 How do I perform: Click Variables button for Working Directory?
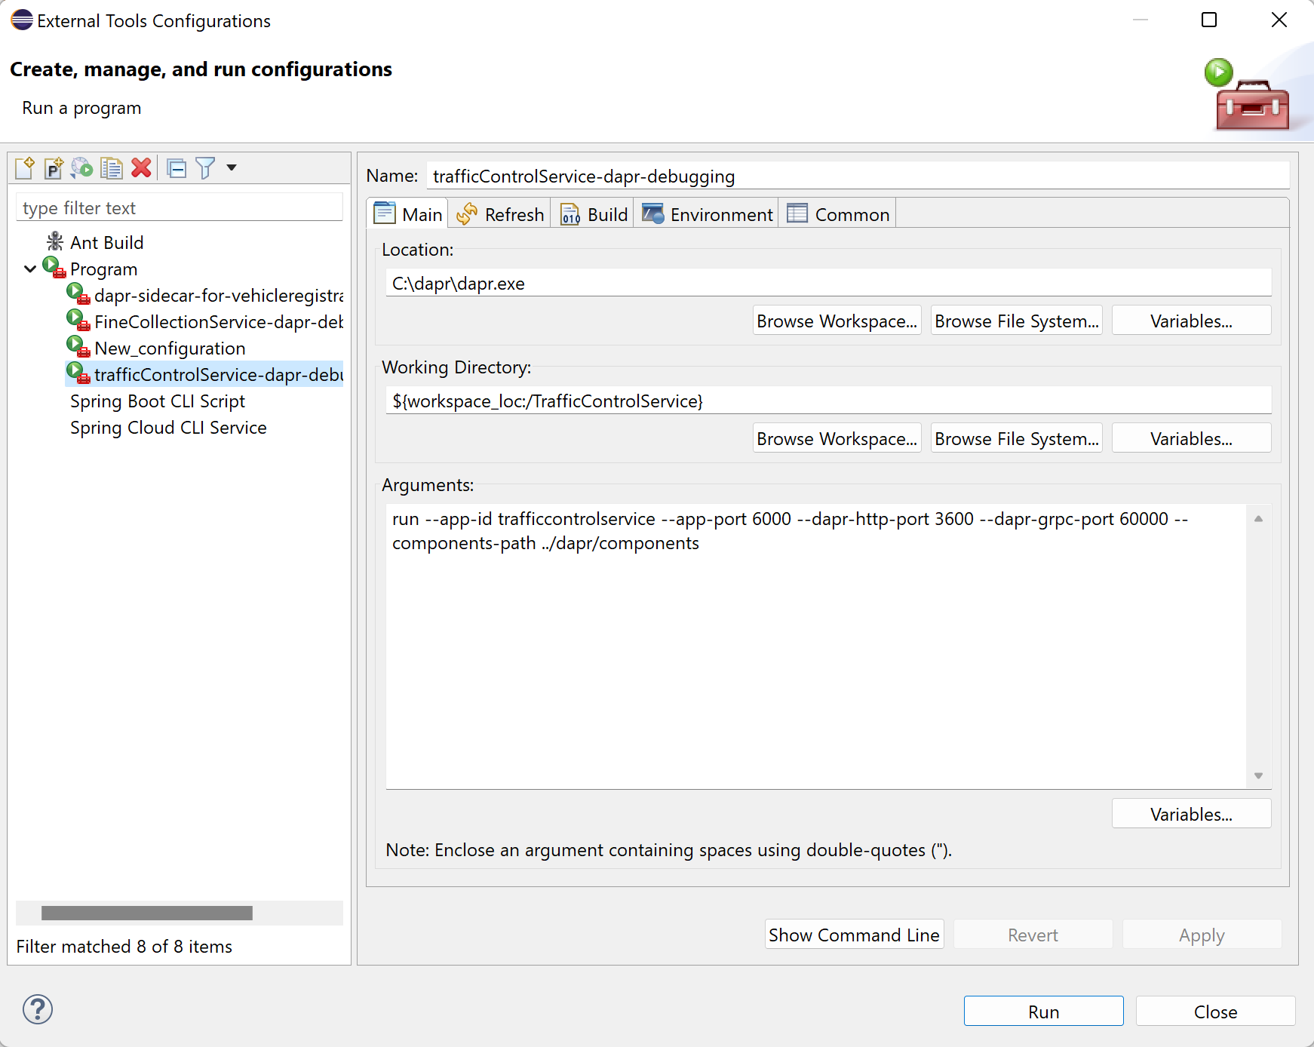tap(1191, 438)
